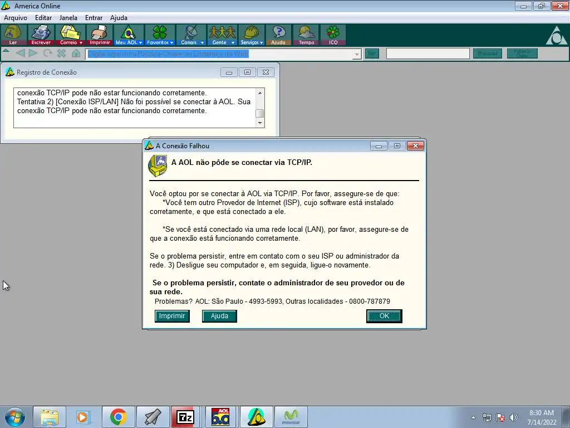Click the button right of Procurar
This screenshot has height=428, width=570.
click(x=522, y=54)
